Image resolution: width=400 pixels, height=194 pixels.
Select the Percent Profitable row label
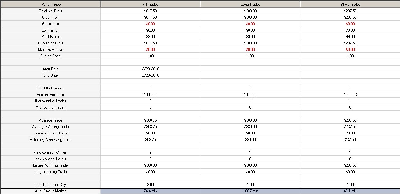(51, 95)
